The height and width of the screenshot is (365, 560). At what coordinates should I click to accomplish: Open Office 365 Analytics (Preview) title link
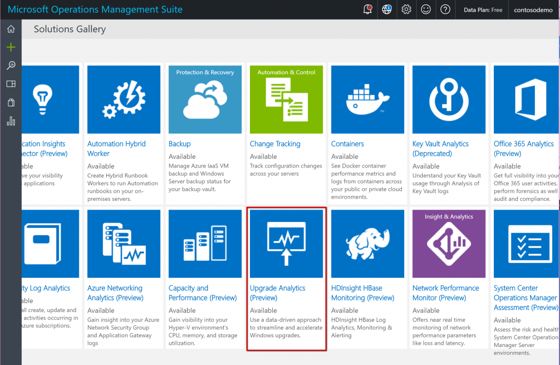click(x=523, y=148)
